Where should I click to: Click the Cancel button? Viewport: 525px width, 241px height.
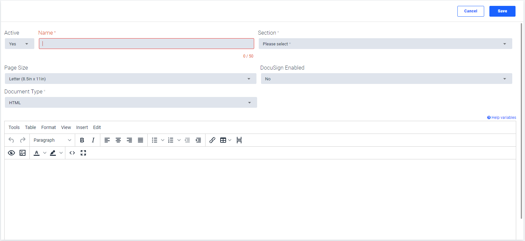(x=471, y=11)
